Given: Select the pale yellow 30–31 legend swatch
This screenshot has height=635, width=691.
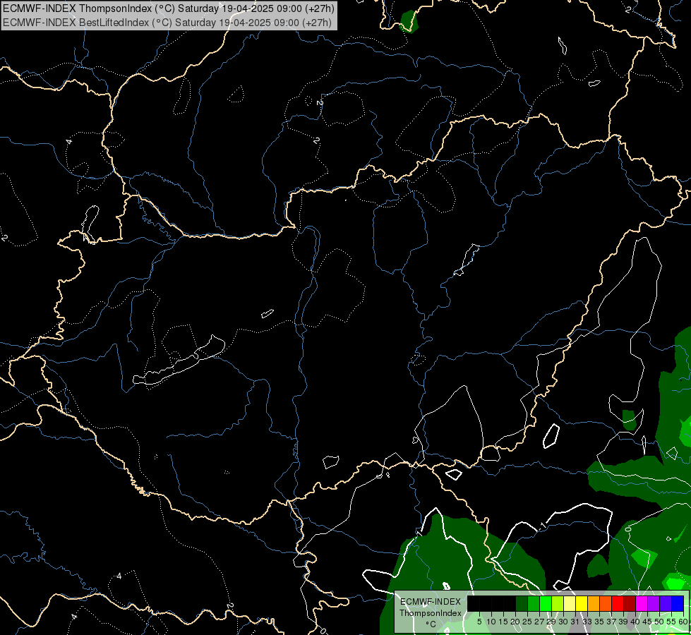Looking at the screenshot, I should pos(570,604).
